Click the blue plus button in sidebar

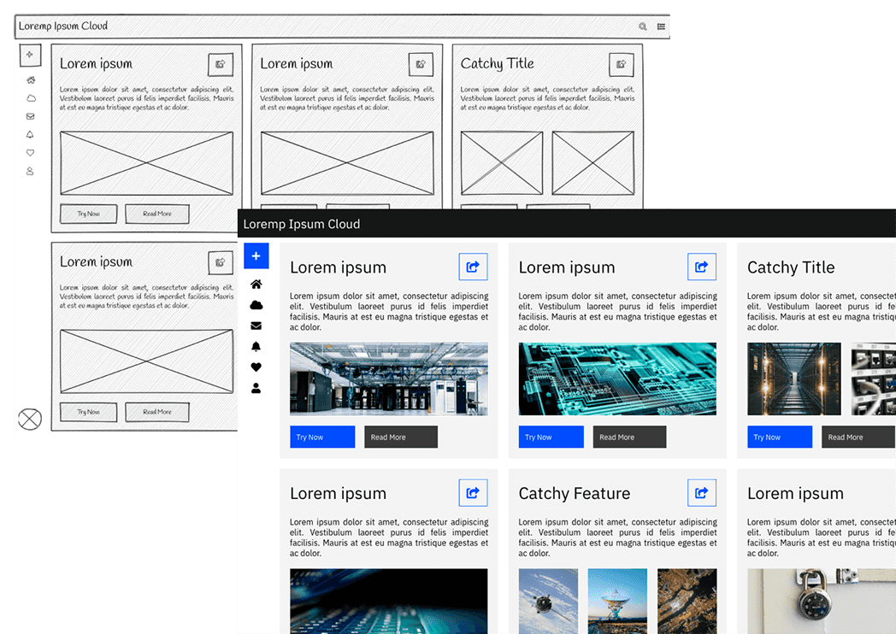point(256,255)
